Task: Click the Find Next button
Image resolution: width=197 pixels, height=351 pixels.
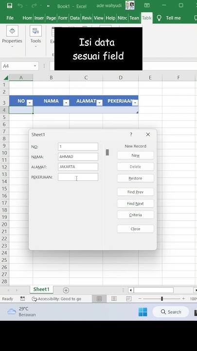Action: point(136,203)
